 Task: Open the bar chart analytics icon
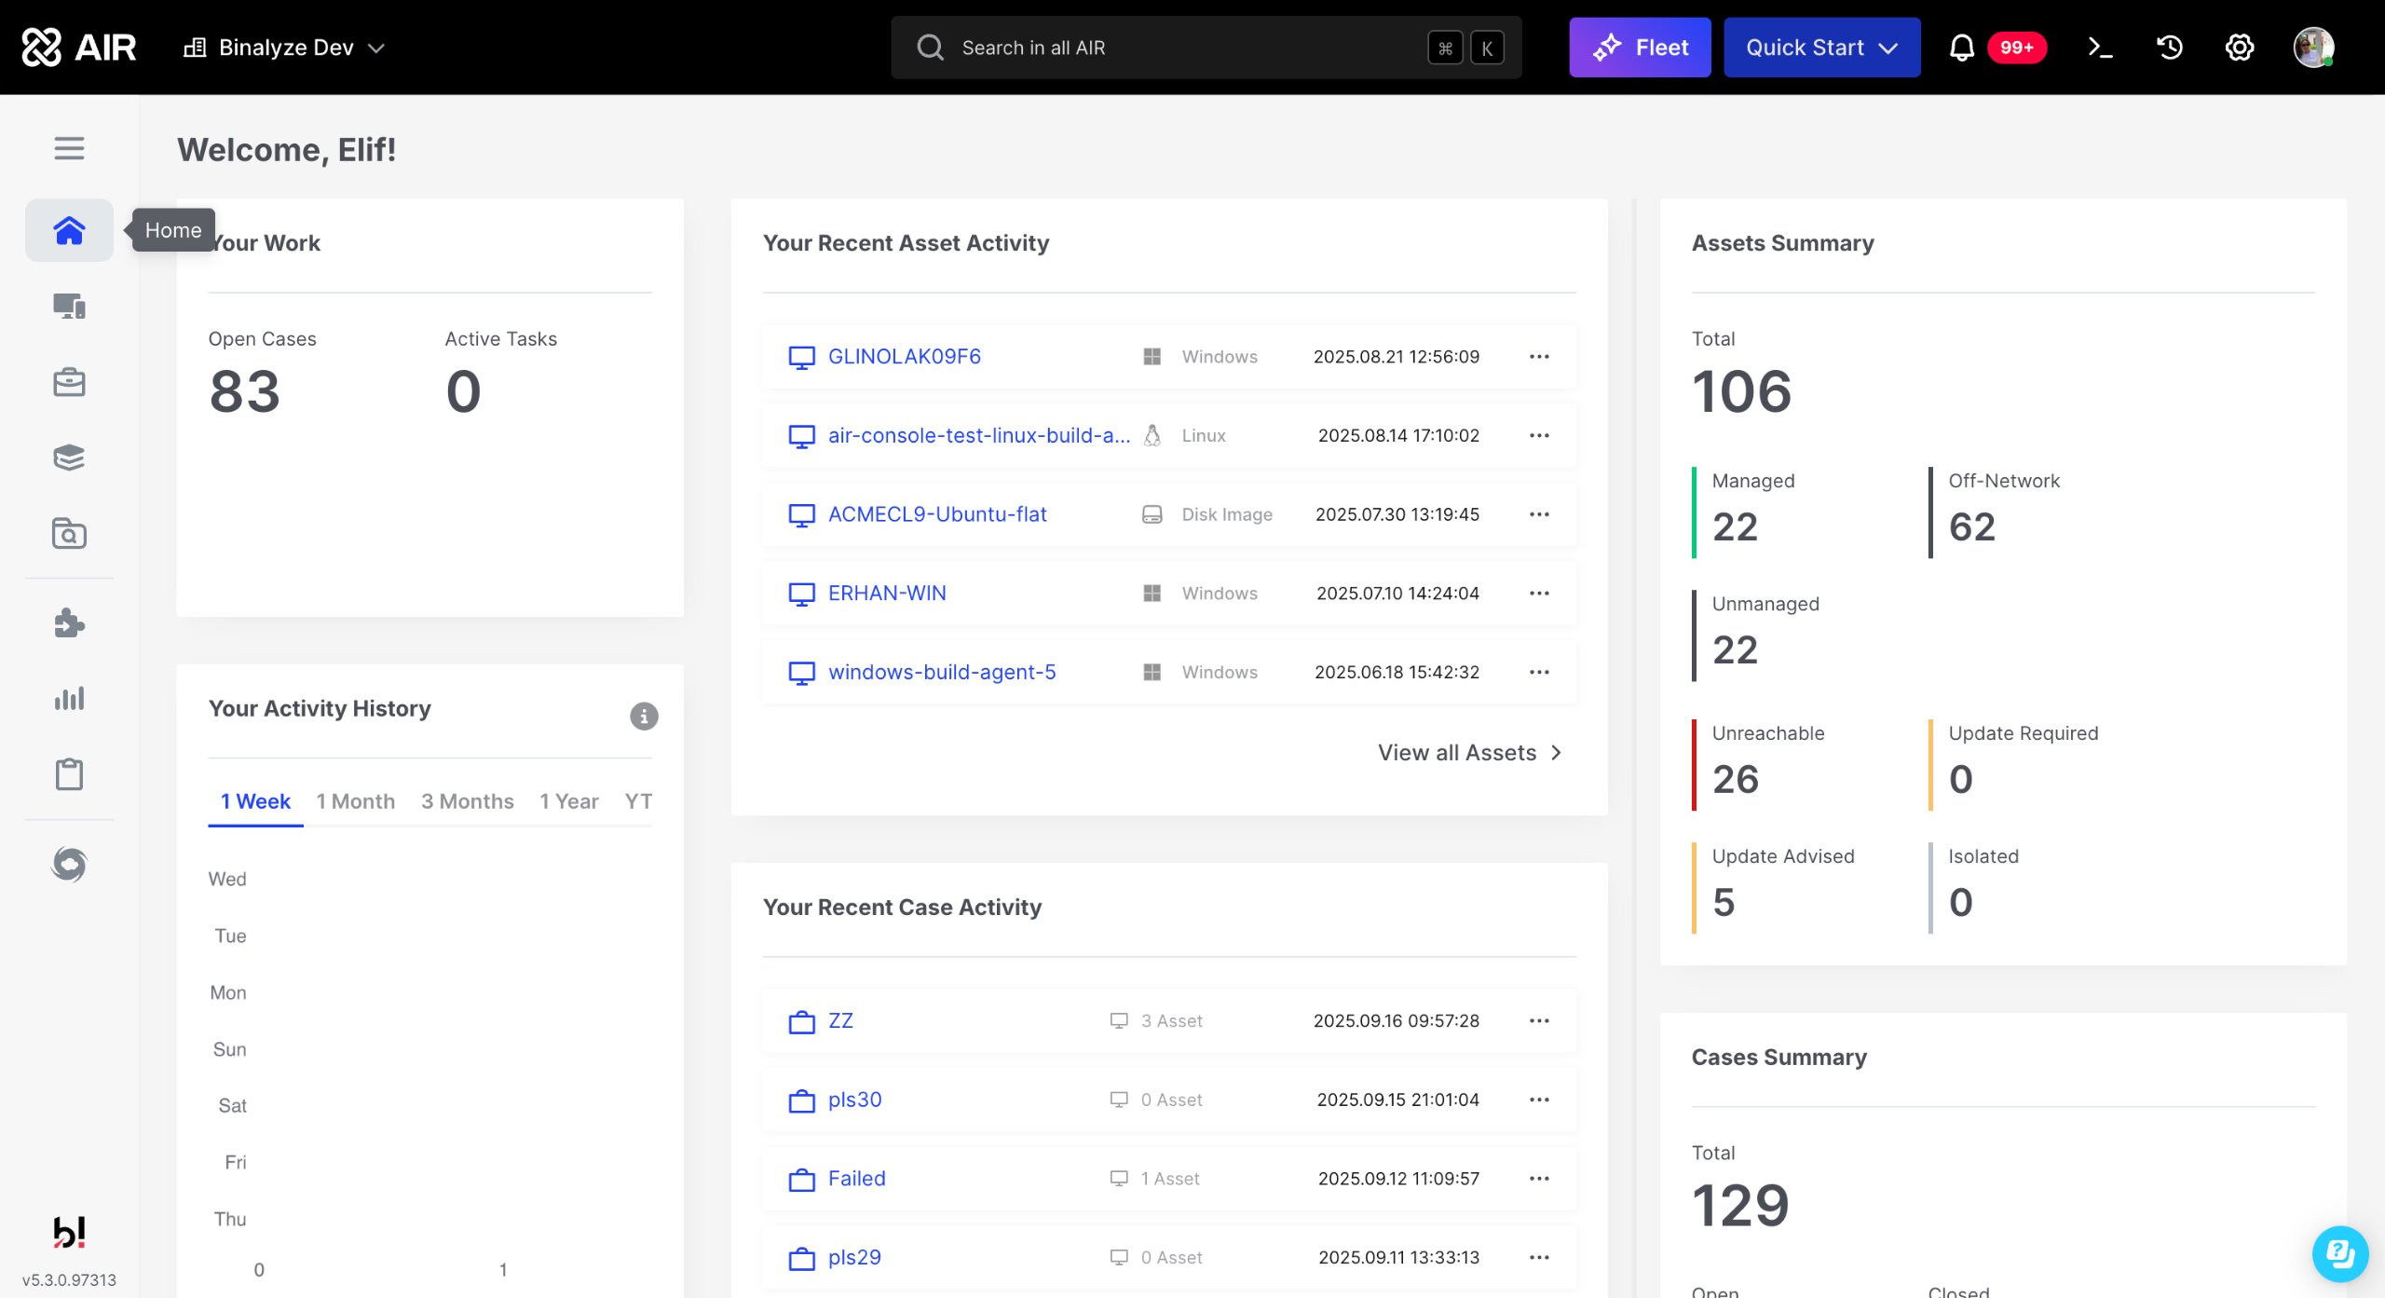pos(69,698)
